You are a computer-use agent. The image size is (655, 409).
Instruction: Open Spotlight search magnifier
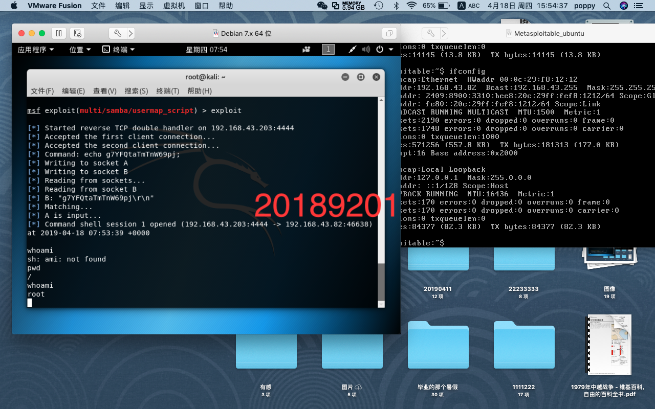(607, 6)
